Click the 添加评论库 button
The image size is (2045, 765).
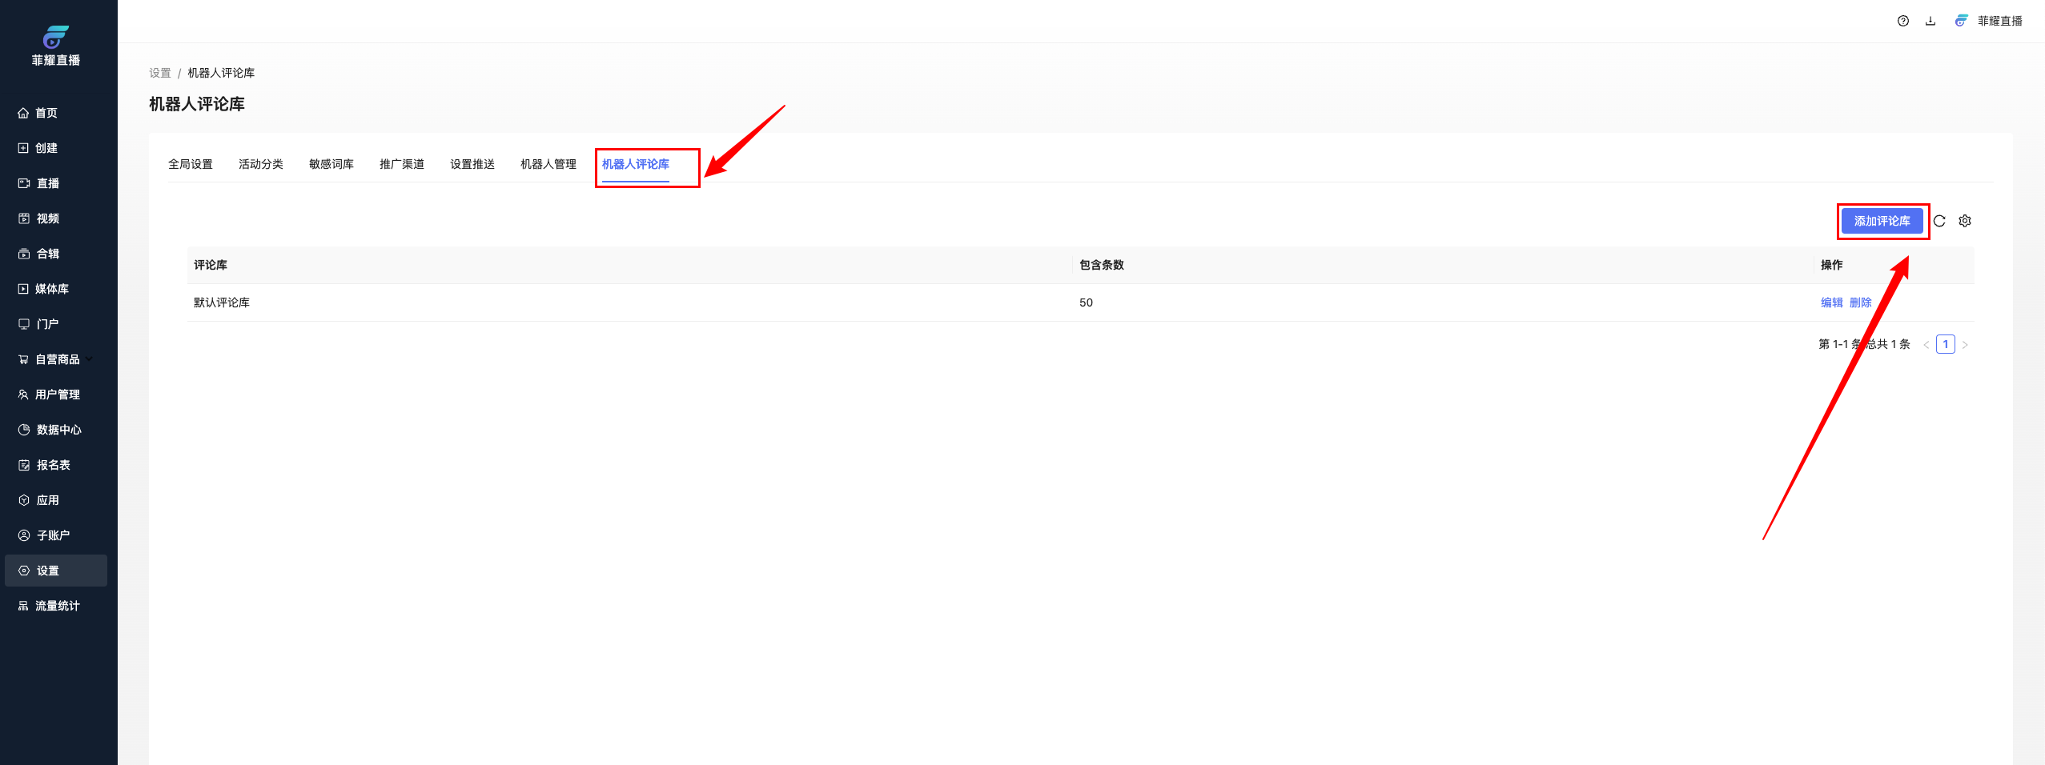point(1882,221)
